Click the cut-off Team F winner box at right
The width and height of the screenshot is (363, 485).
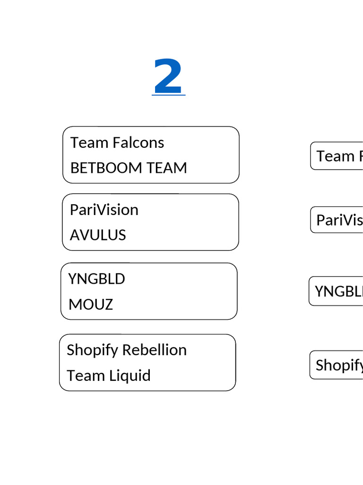pyautogui.click(x=337, y=156)
